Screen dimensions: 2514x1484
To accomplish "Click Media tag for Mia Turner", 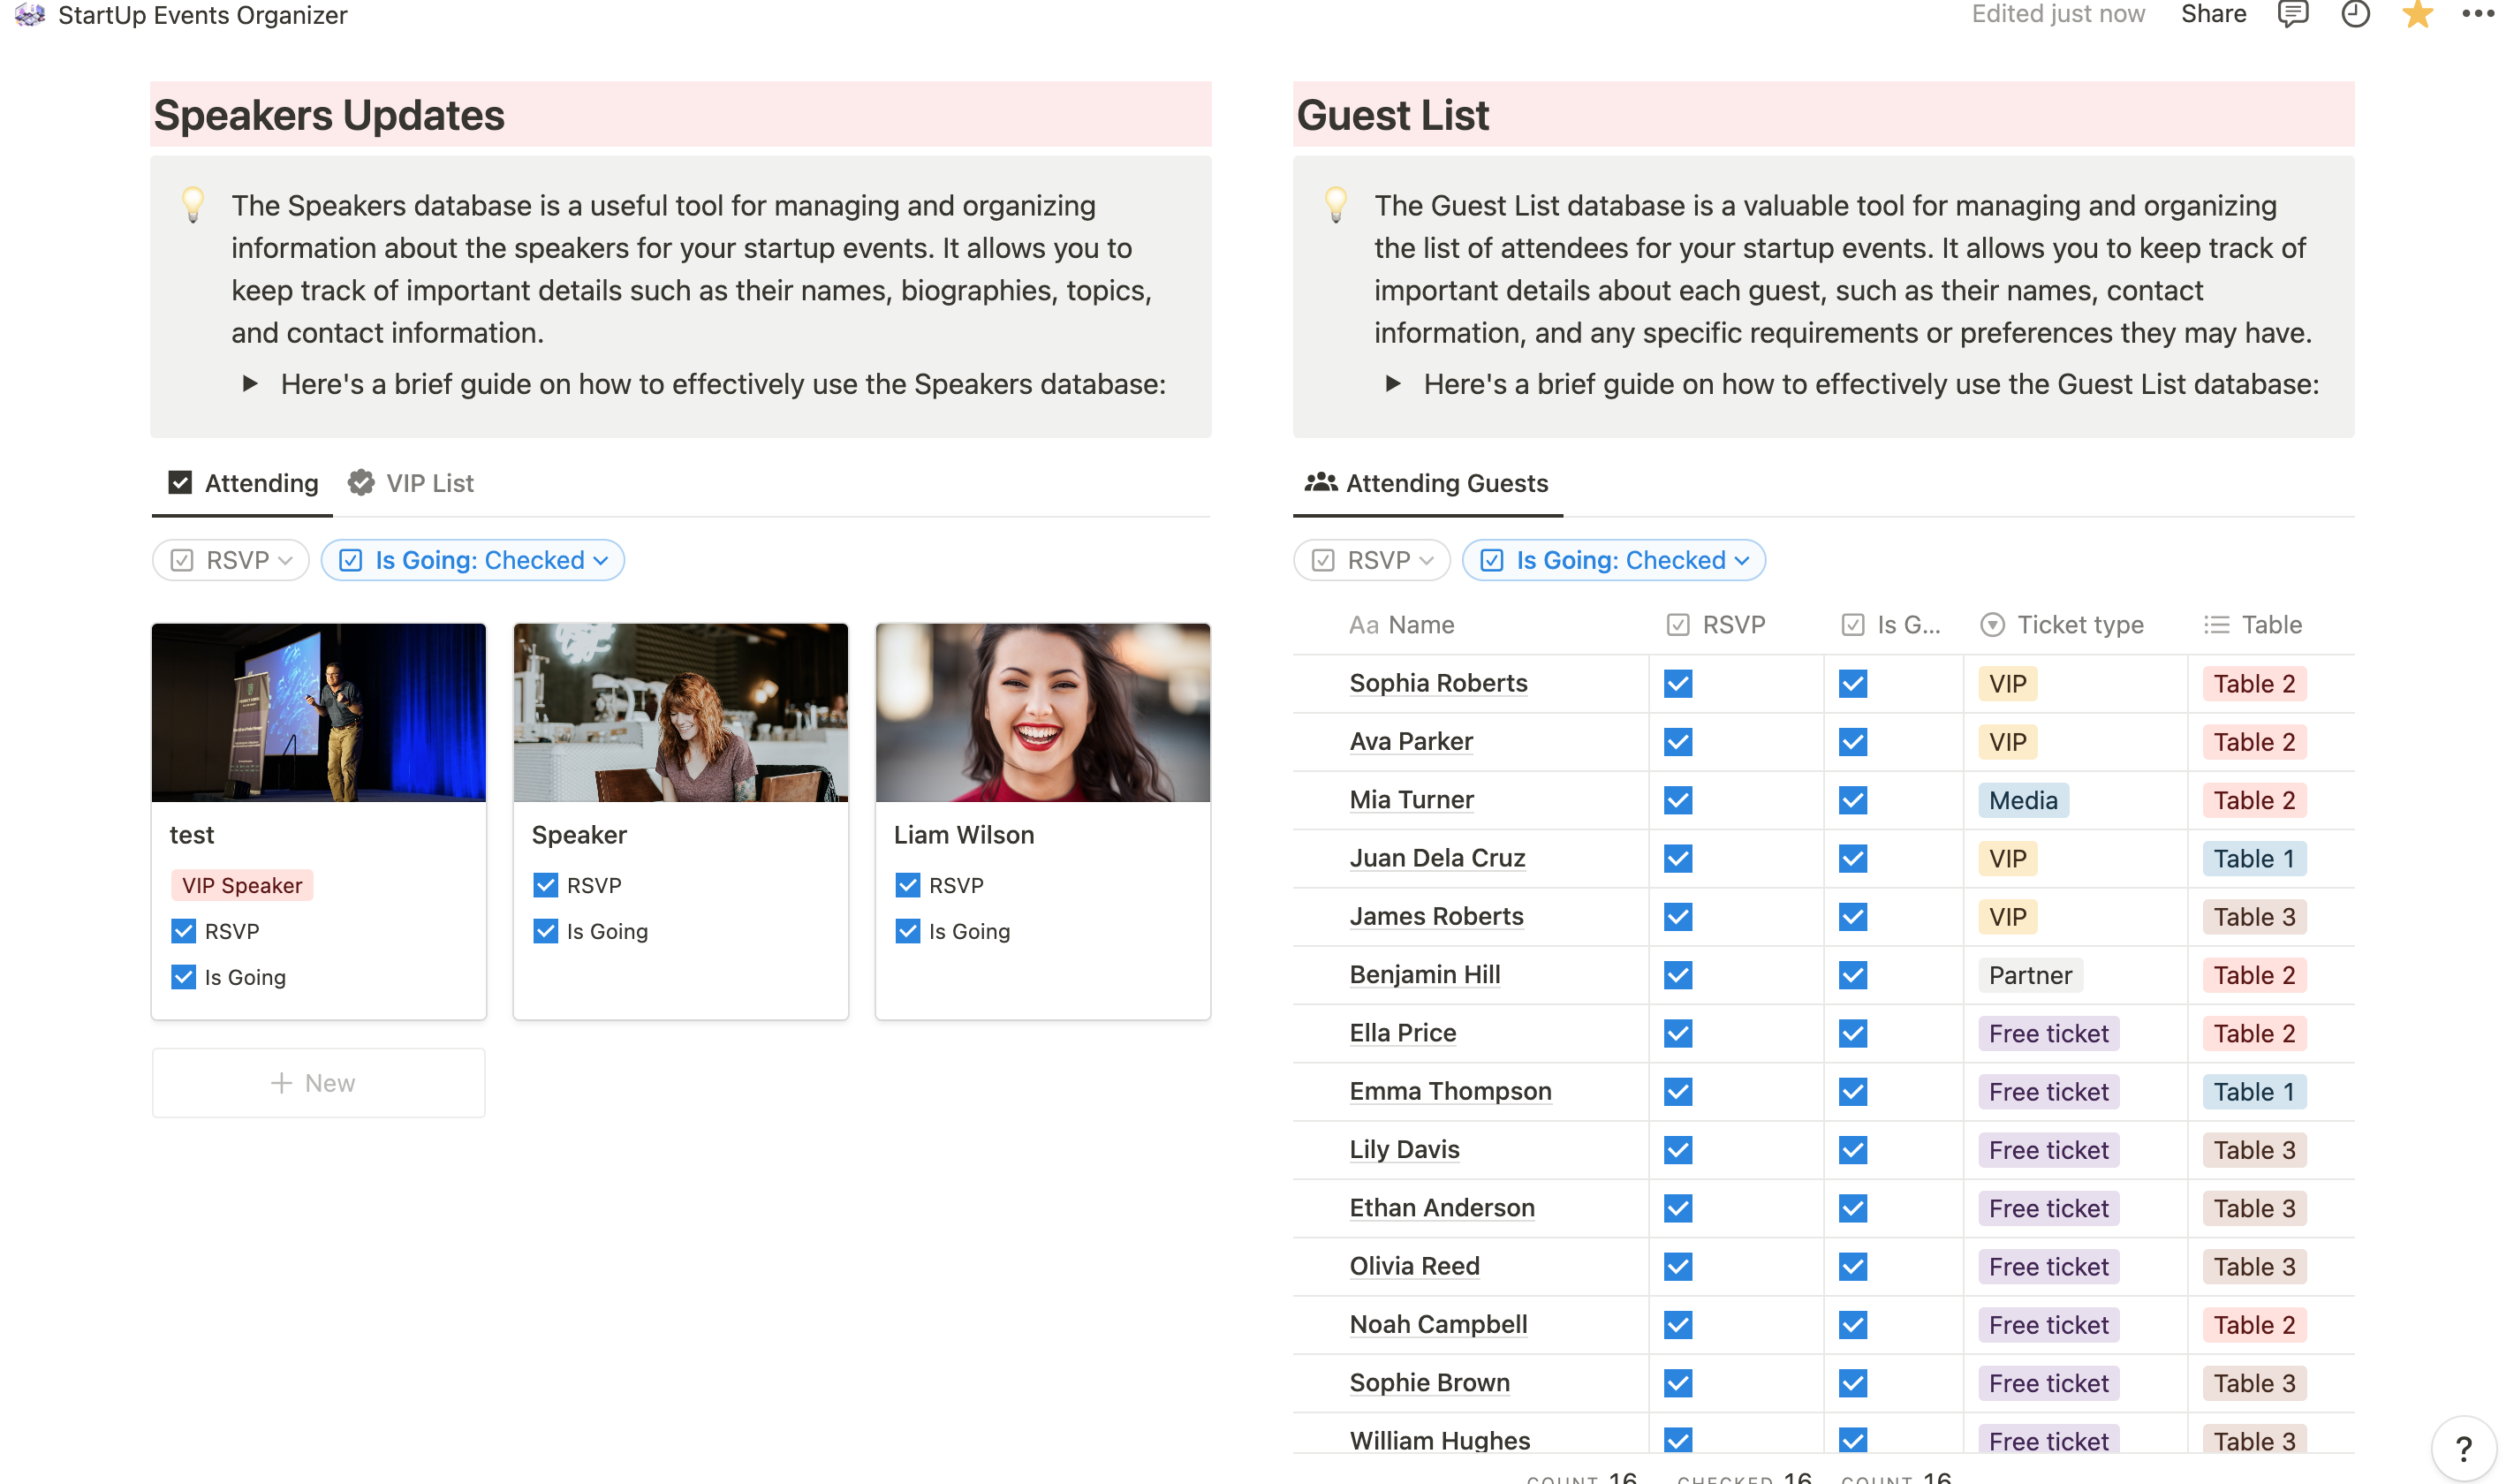I will (x=2023, y=800).
